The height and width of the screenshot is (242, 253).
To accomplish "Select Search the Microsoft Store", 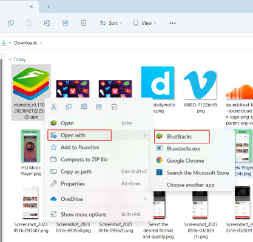I will pos(193,173).
